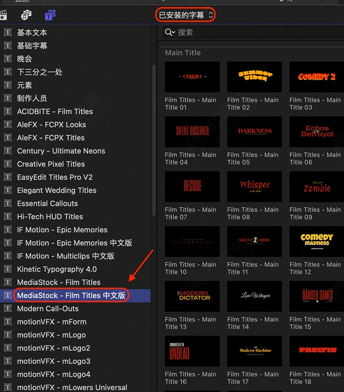Select Creative Pixel Titles category
The height and width of the screenshot is (392, 344).
tap(75, 164)
